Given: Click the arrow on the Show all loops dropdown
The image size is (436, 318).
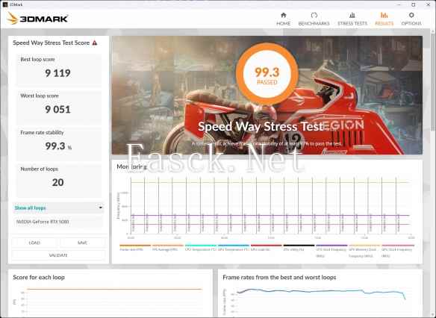Looking at the screenshot, I should [x=100, y=208].
